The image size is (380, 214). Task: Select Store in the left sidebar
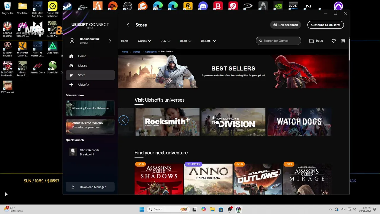click(90, 75)
